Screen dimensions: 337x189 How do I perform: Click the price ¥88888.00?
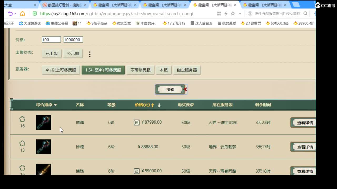pyautogui.click(x=148, y=147)
